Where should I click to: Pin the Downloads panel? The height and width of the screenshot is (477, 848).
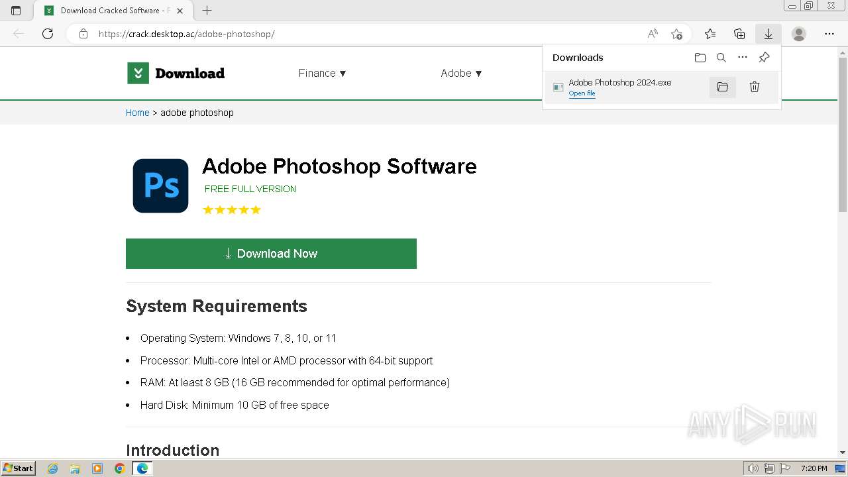[764, 58]
